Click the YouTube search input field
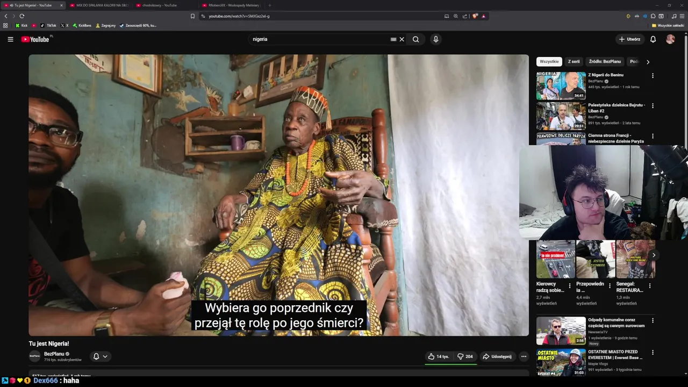 320,39
